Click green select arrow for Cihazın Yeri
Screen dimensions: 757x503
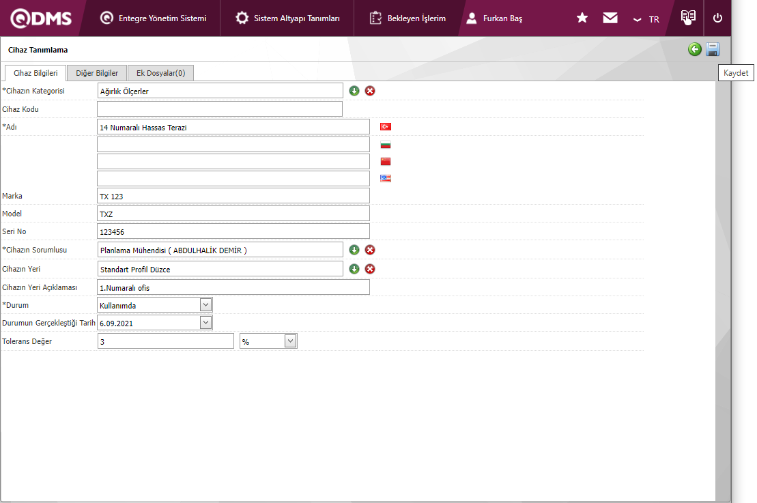[x=354, y=269]
